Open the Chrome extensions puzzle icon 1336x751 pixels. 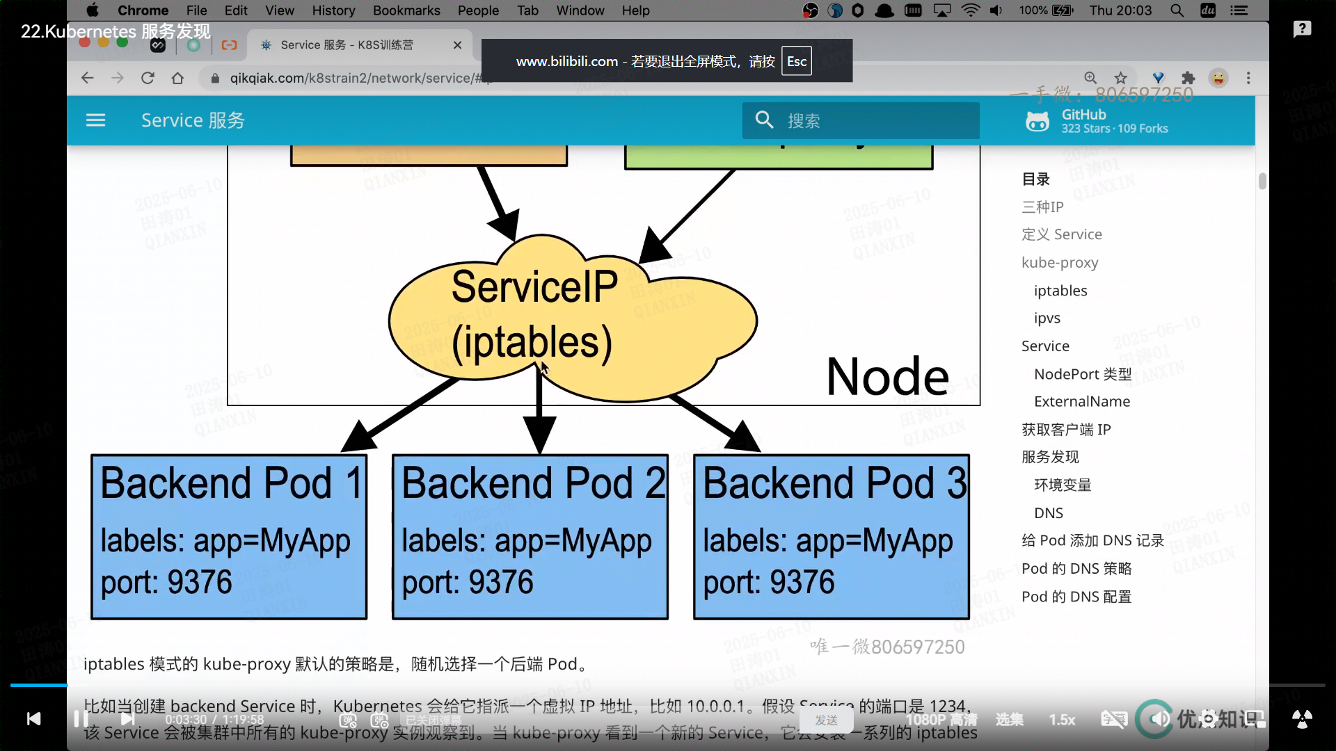coord(1188,78)
